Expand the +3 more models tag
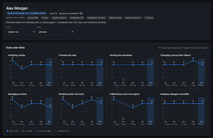 click(x=149, y=18)
